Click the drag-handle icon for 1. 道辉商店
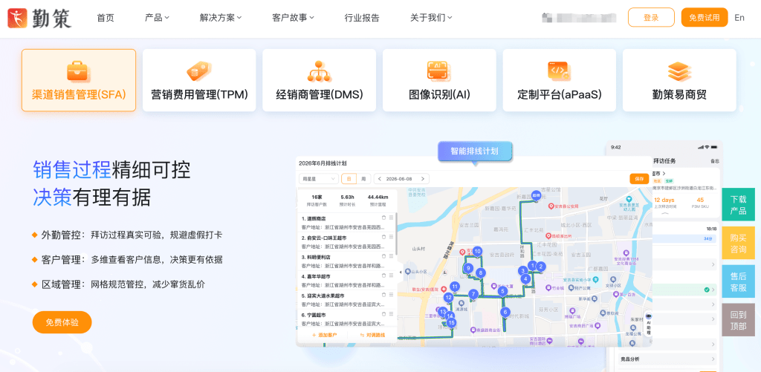The width and height of the screenshot is (761, 372). [x=391, y=218]
